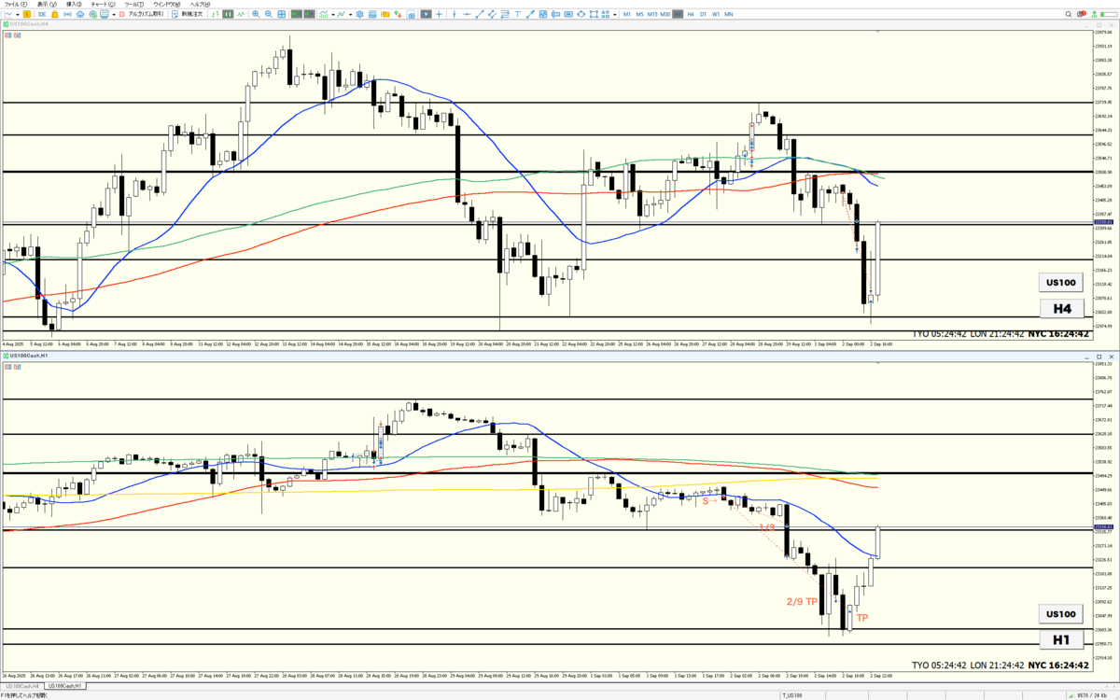Select the D1 timeframe button
The image size is (1120, 700).
point(703,15)
